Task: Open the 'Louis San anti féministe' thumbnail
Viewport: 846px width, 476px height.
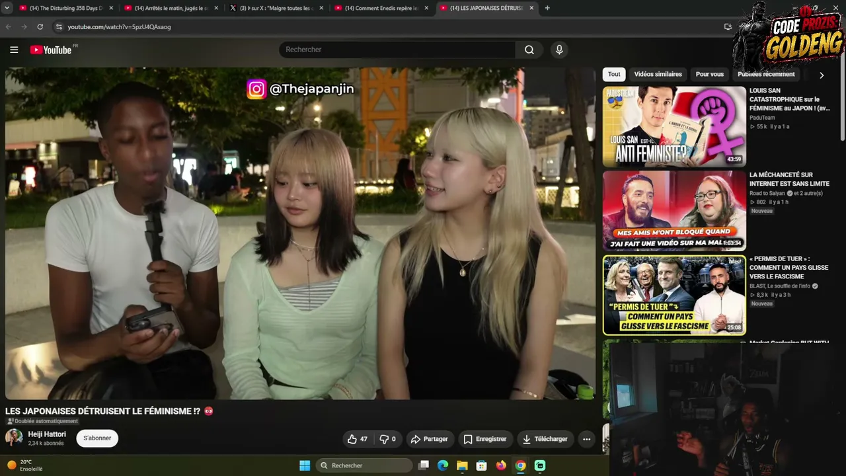Action: pos(674,126)
